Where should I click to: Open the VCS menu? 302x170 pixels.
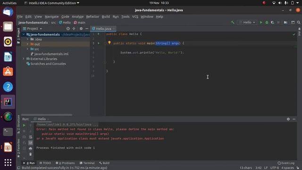coord(135,17)
